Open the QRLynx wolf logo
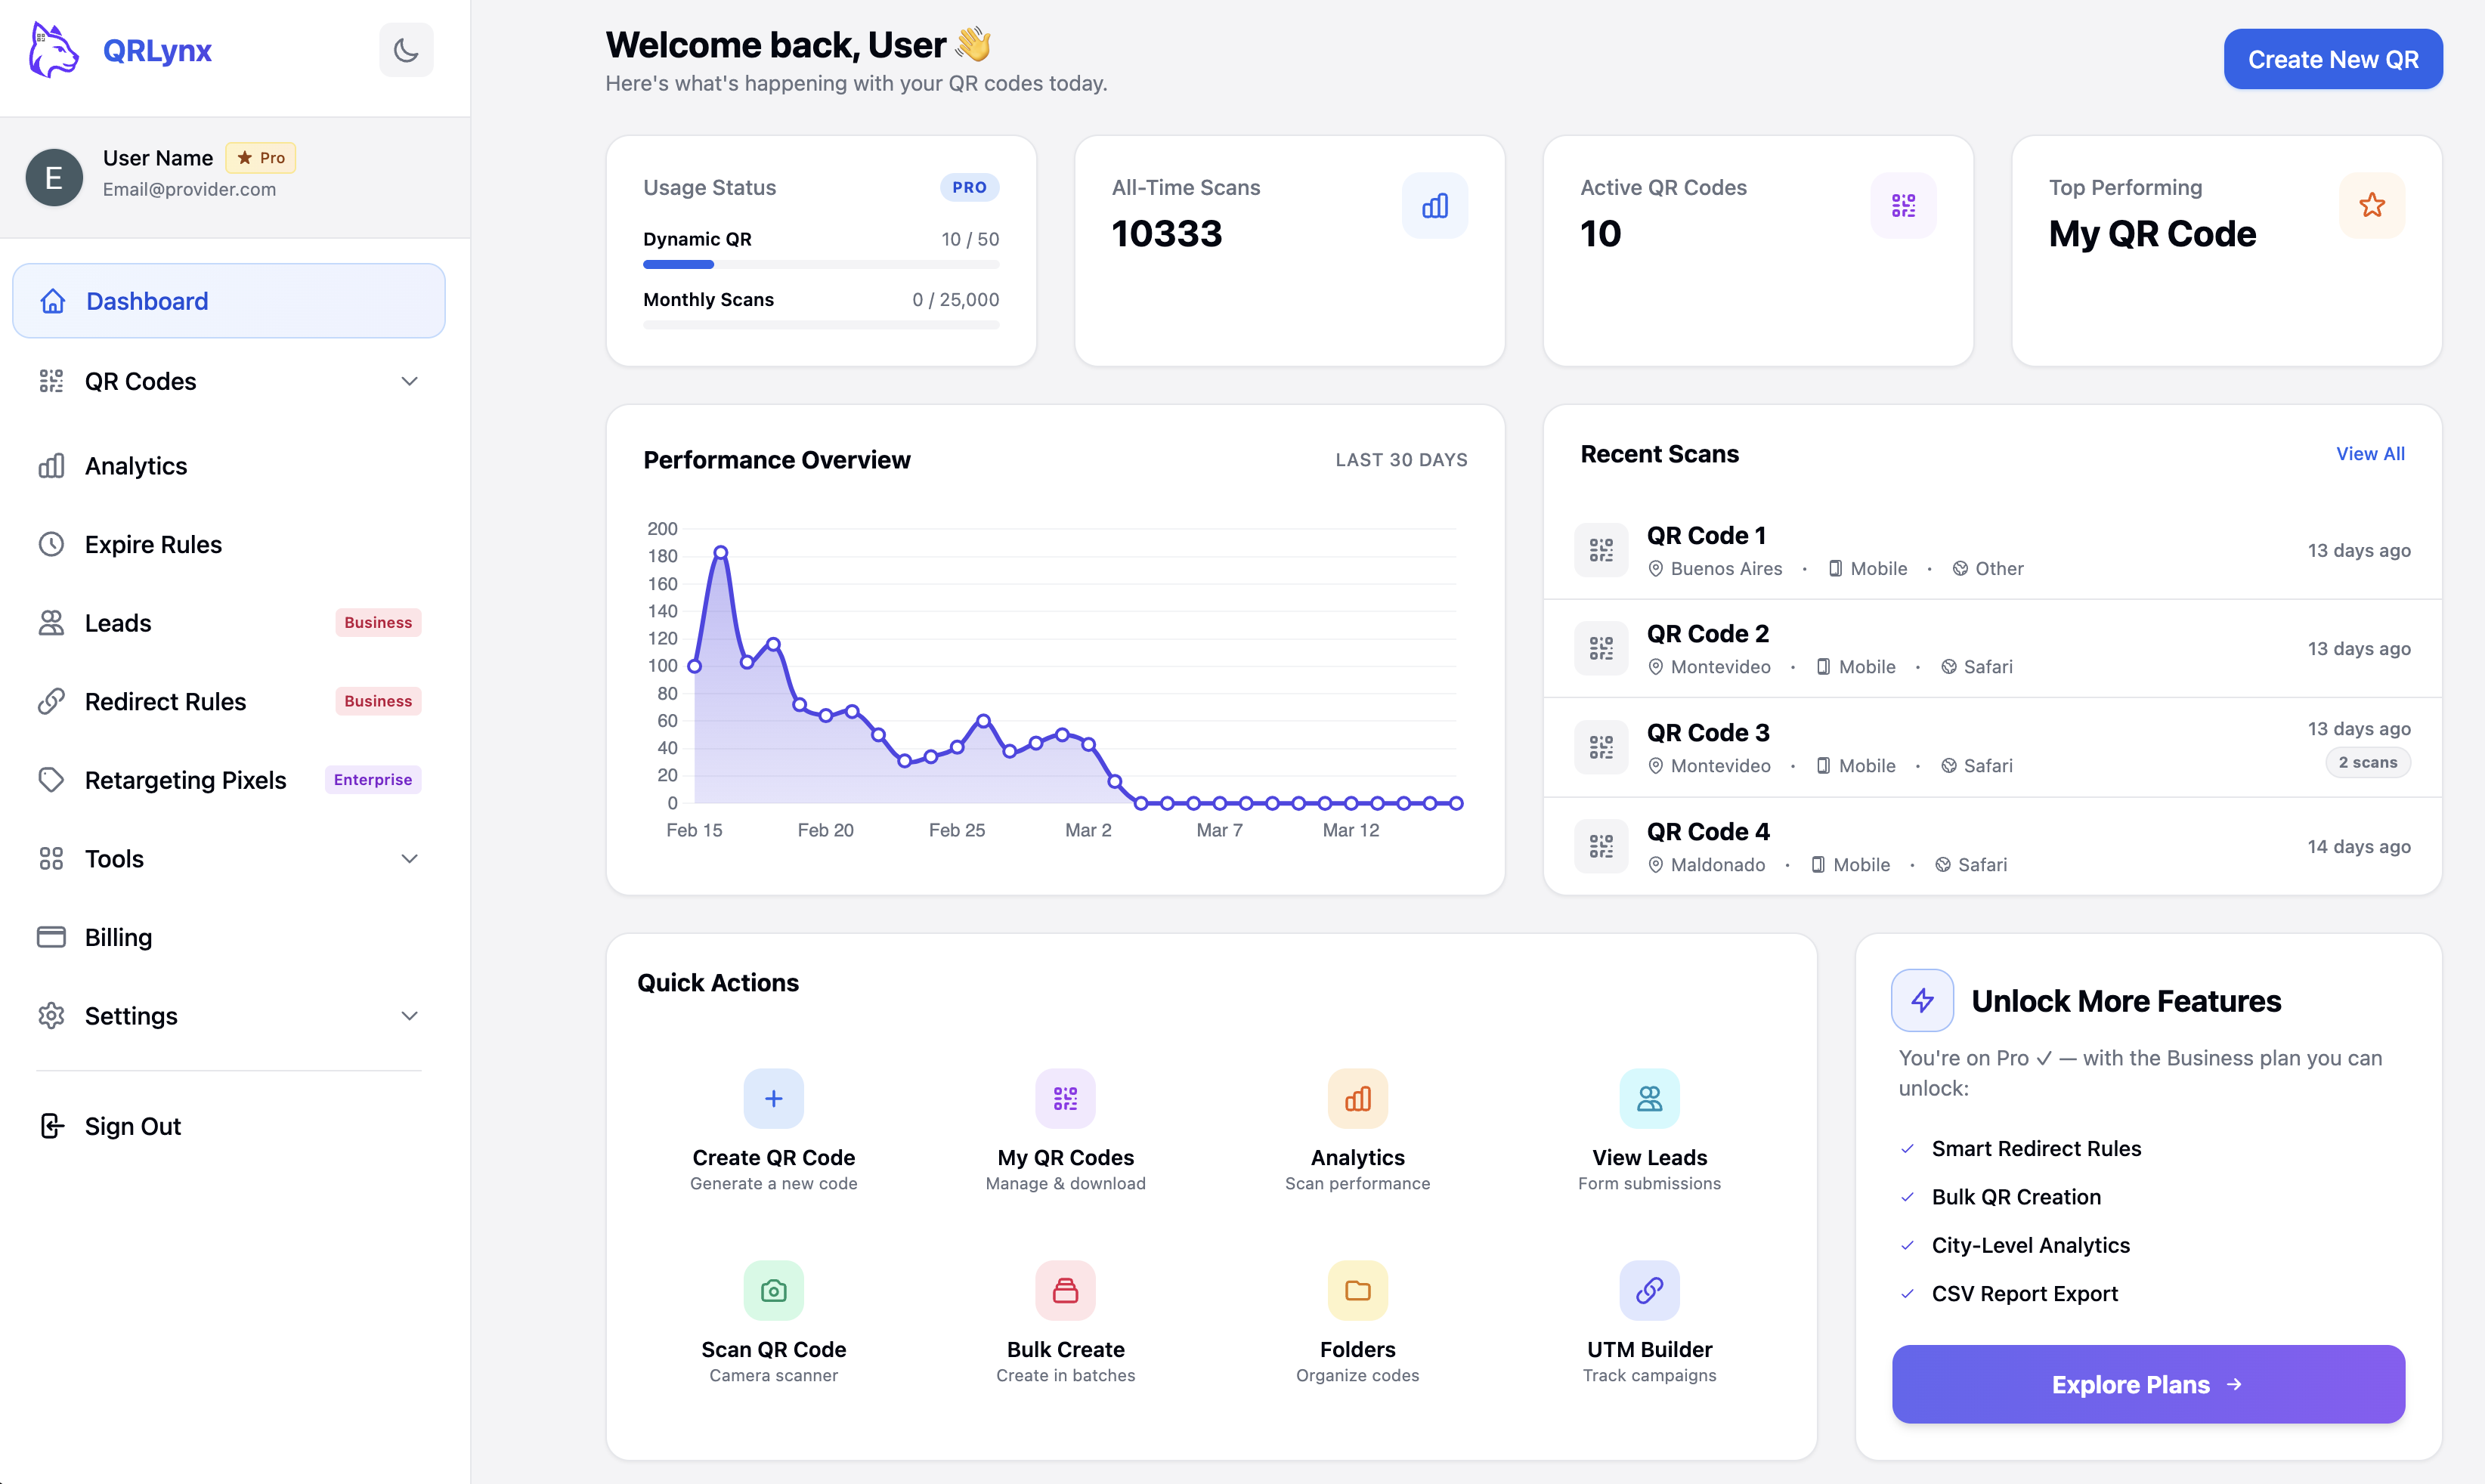 (52, 49)
